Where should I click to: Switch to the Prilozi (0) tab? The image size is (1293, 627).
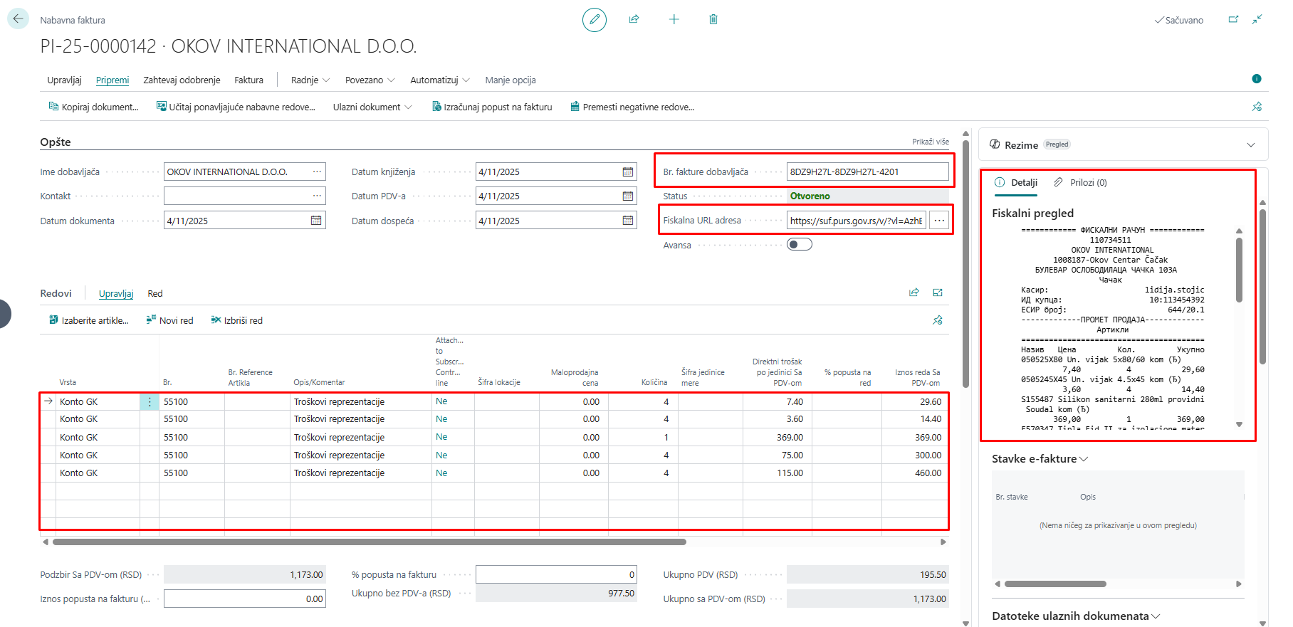(1081, 183)
